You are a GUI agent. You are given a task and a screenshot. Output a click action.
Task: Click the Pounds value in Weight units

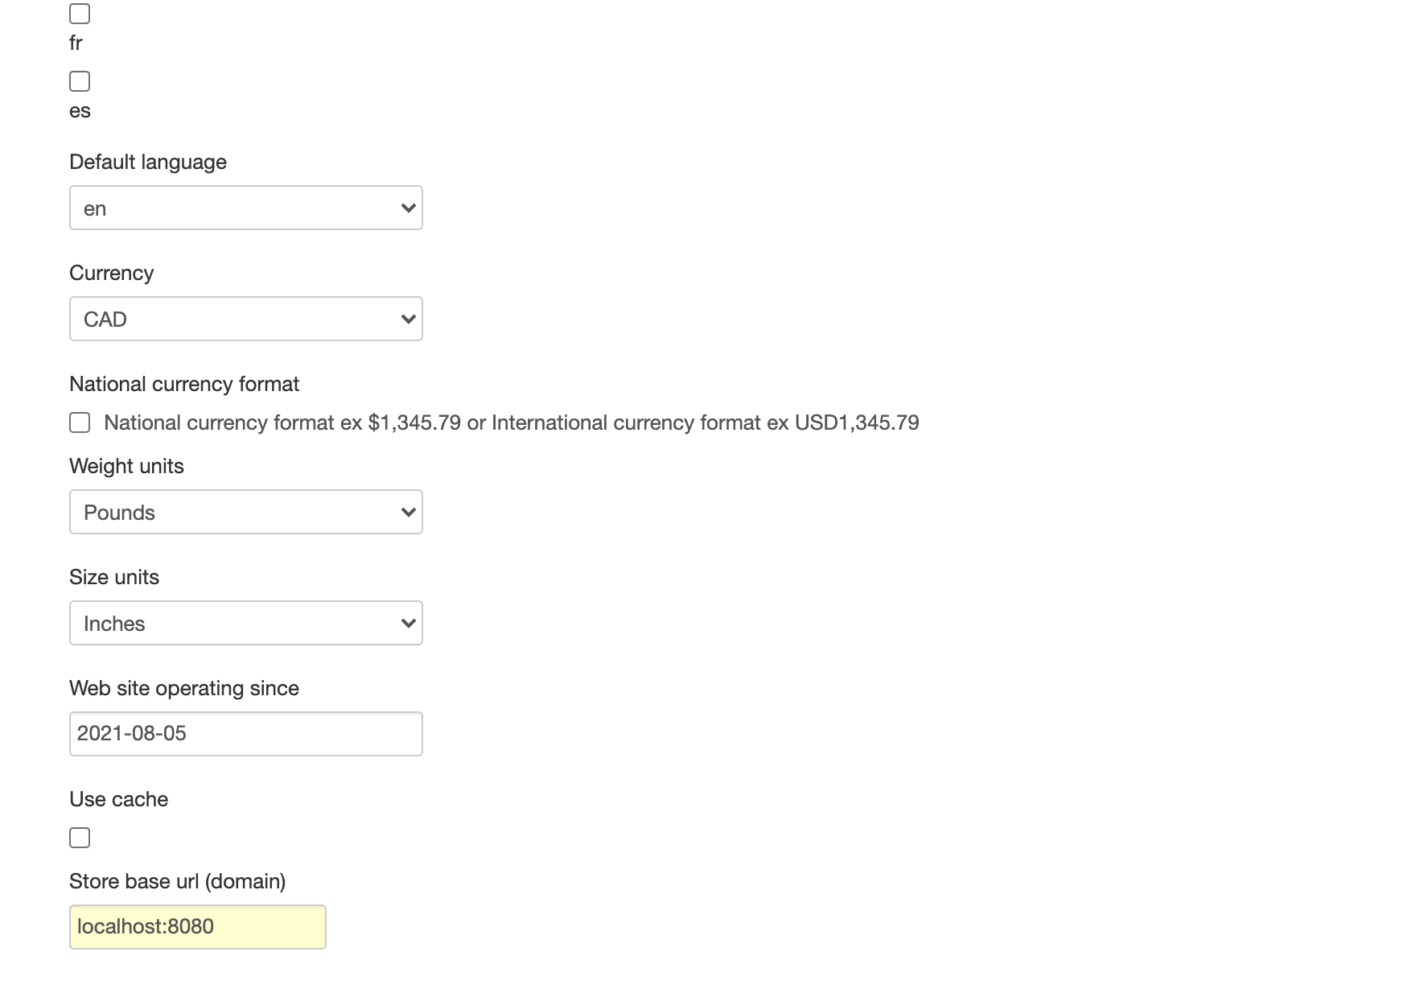[x=119, y=512]
